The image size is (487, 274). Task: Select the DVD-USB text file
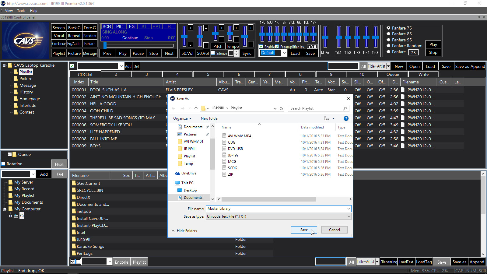tap(233, 149)
